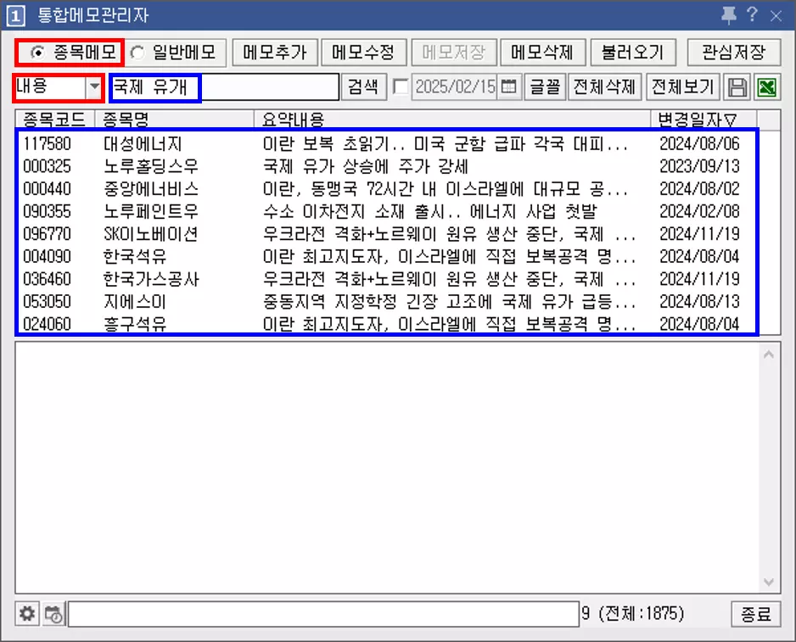Click summary starting '수소 이차전지 소재 출시'
The width and height of the screenshot is (796, 642).
pos(430,211)
